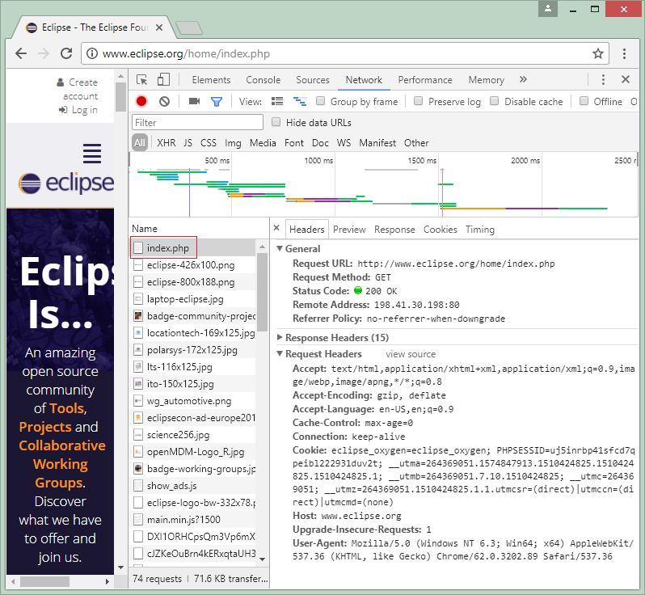Filter requests by Font type
The image size is (645, 595).
[294, 143]
